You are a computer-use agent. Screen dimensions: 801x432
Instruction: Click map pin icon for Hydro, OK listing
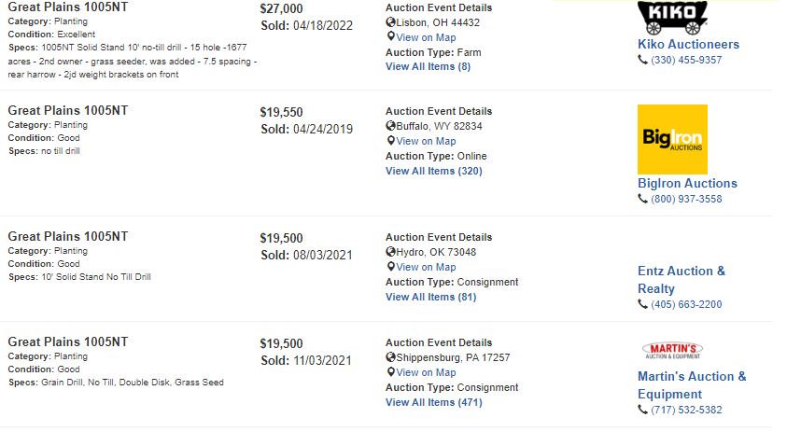click(x=391, y=267)
